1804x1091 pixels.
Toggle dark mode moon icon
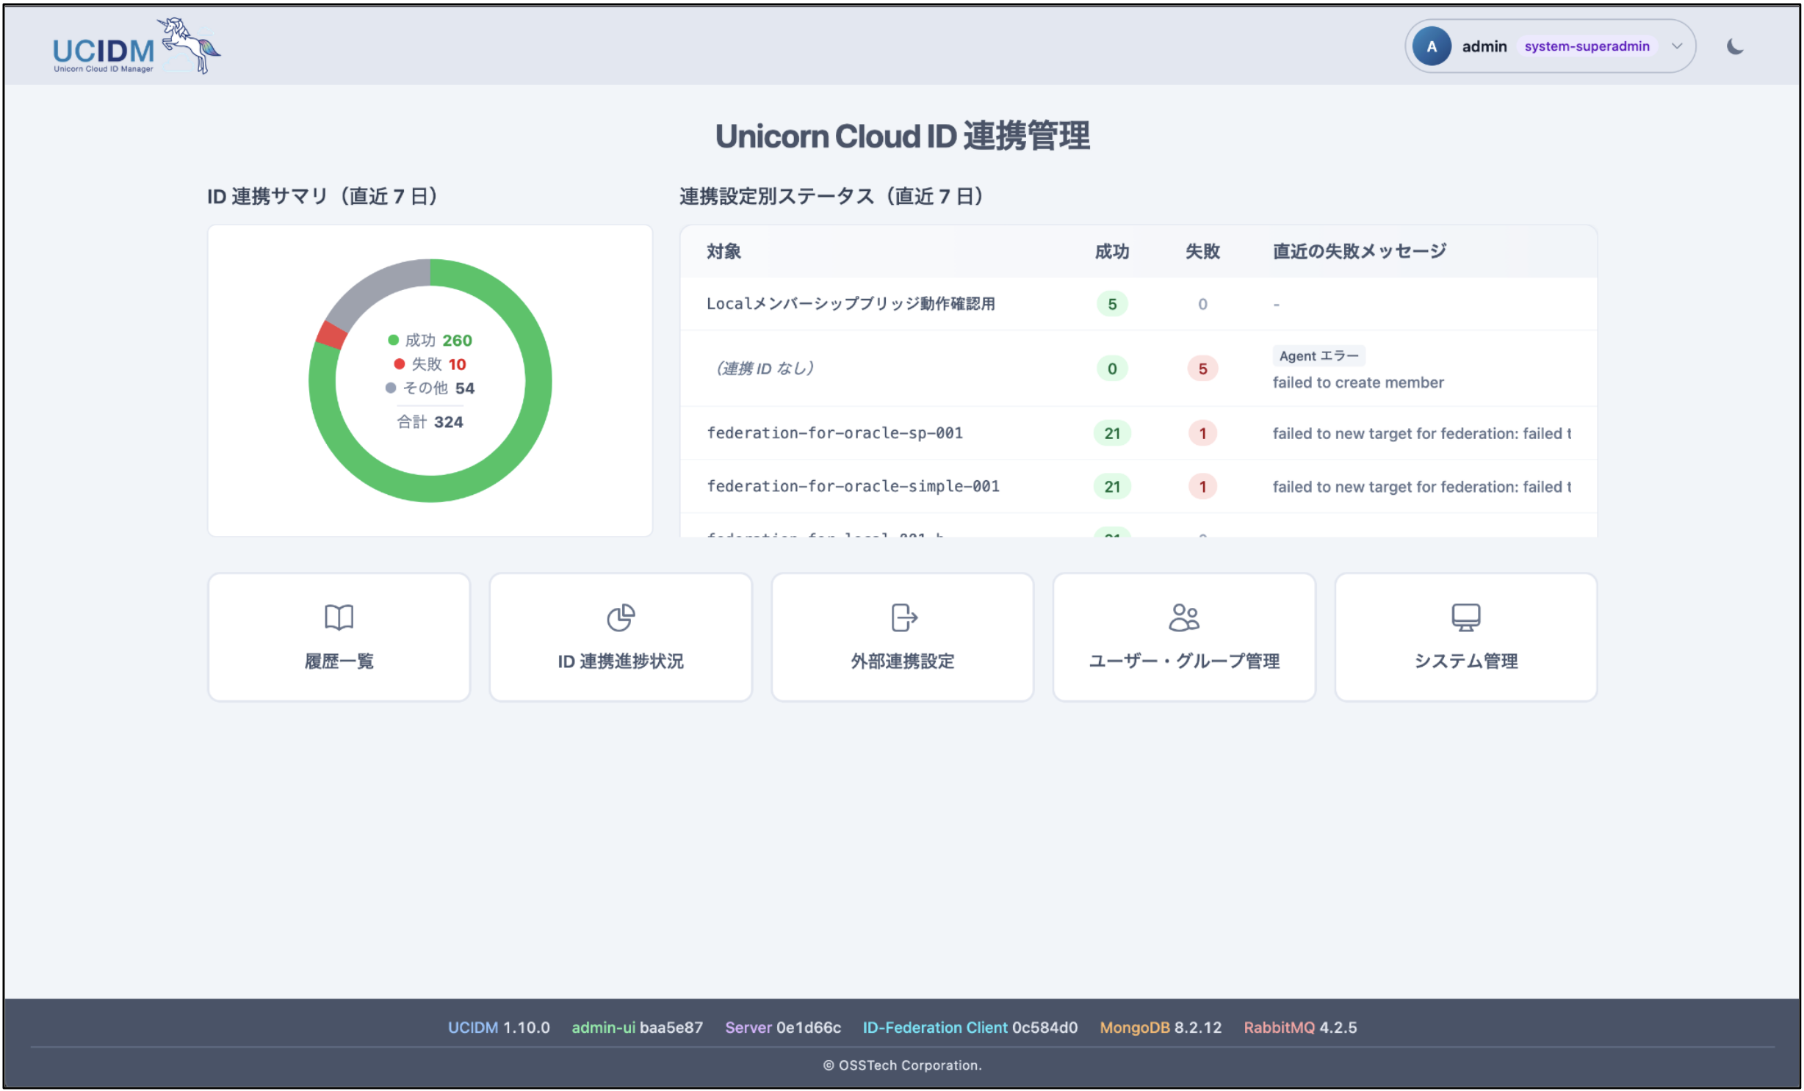(1734, 46)
